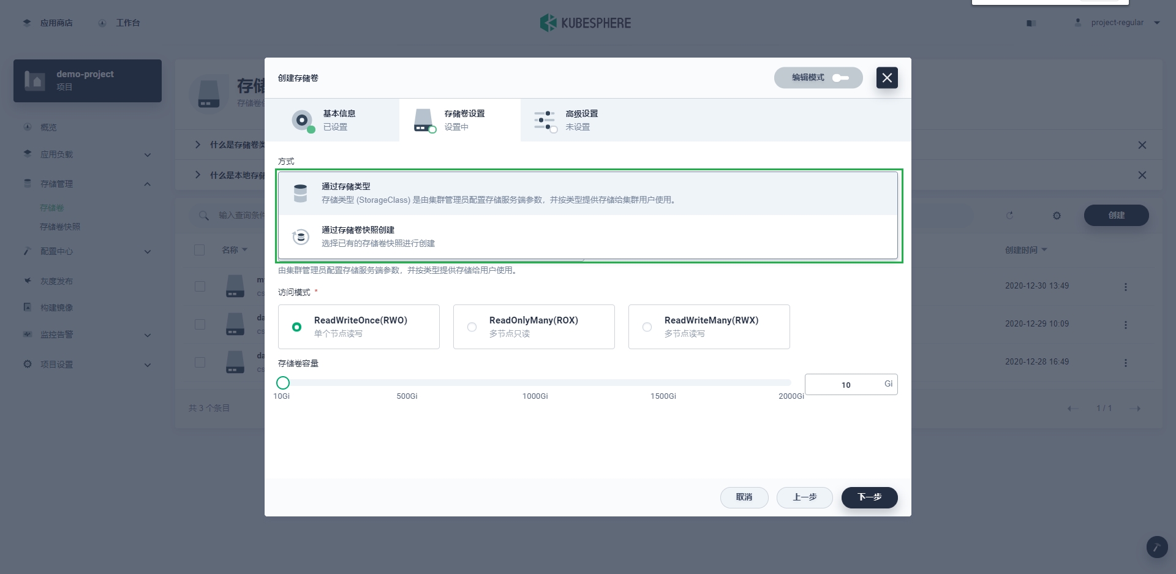
Task: Go to next page arrow
Action: [x=1136, y=409]
